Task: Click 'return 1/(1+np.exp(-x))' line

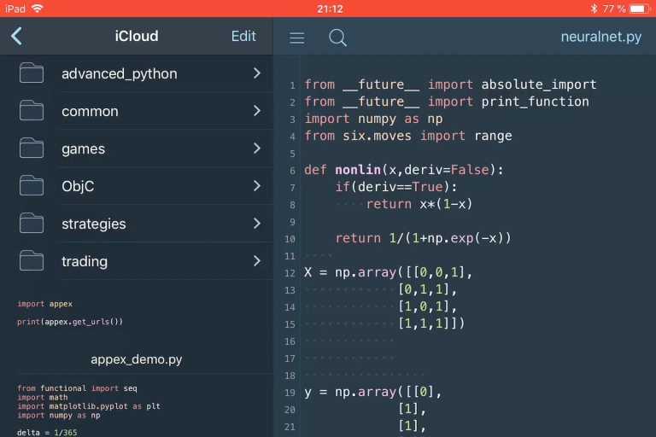Action: pos(423,238)
